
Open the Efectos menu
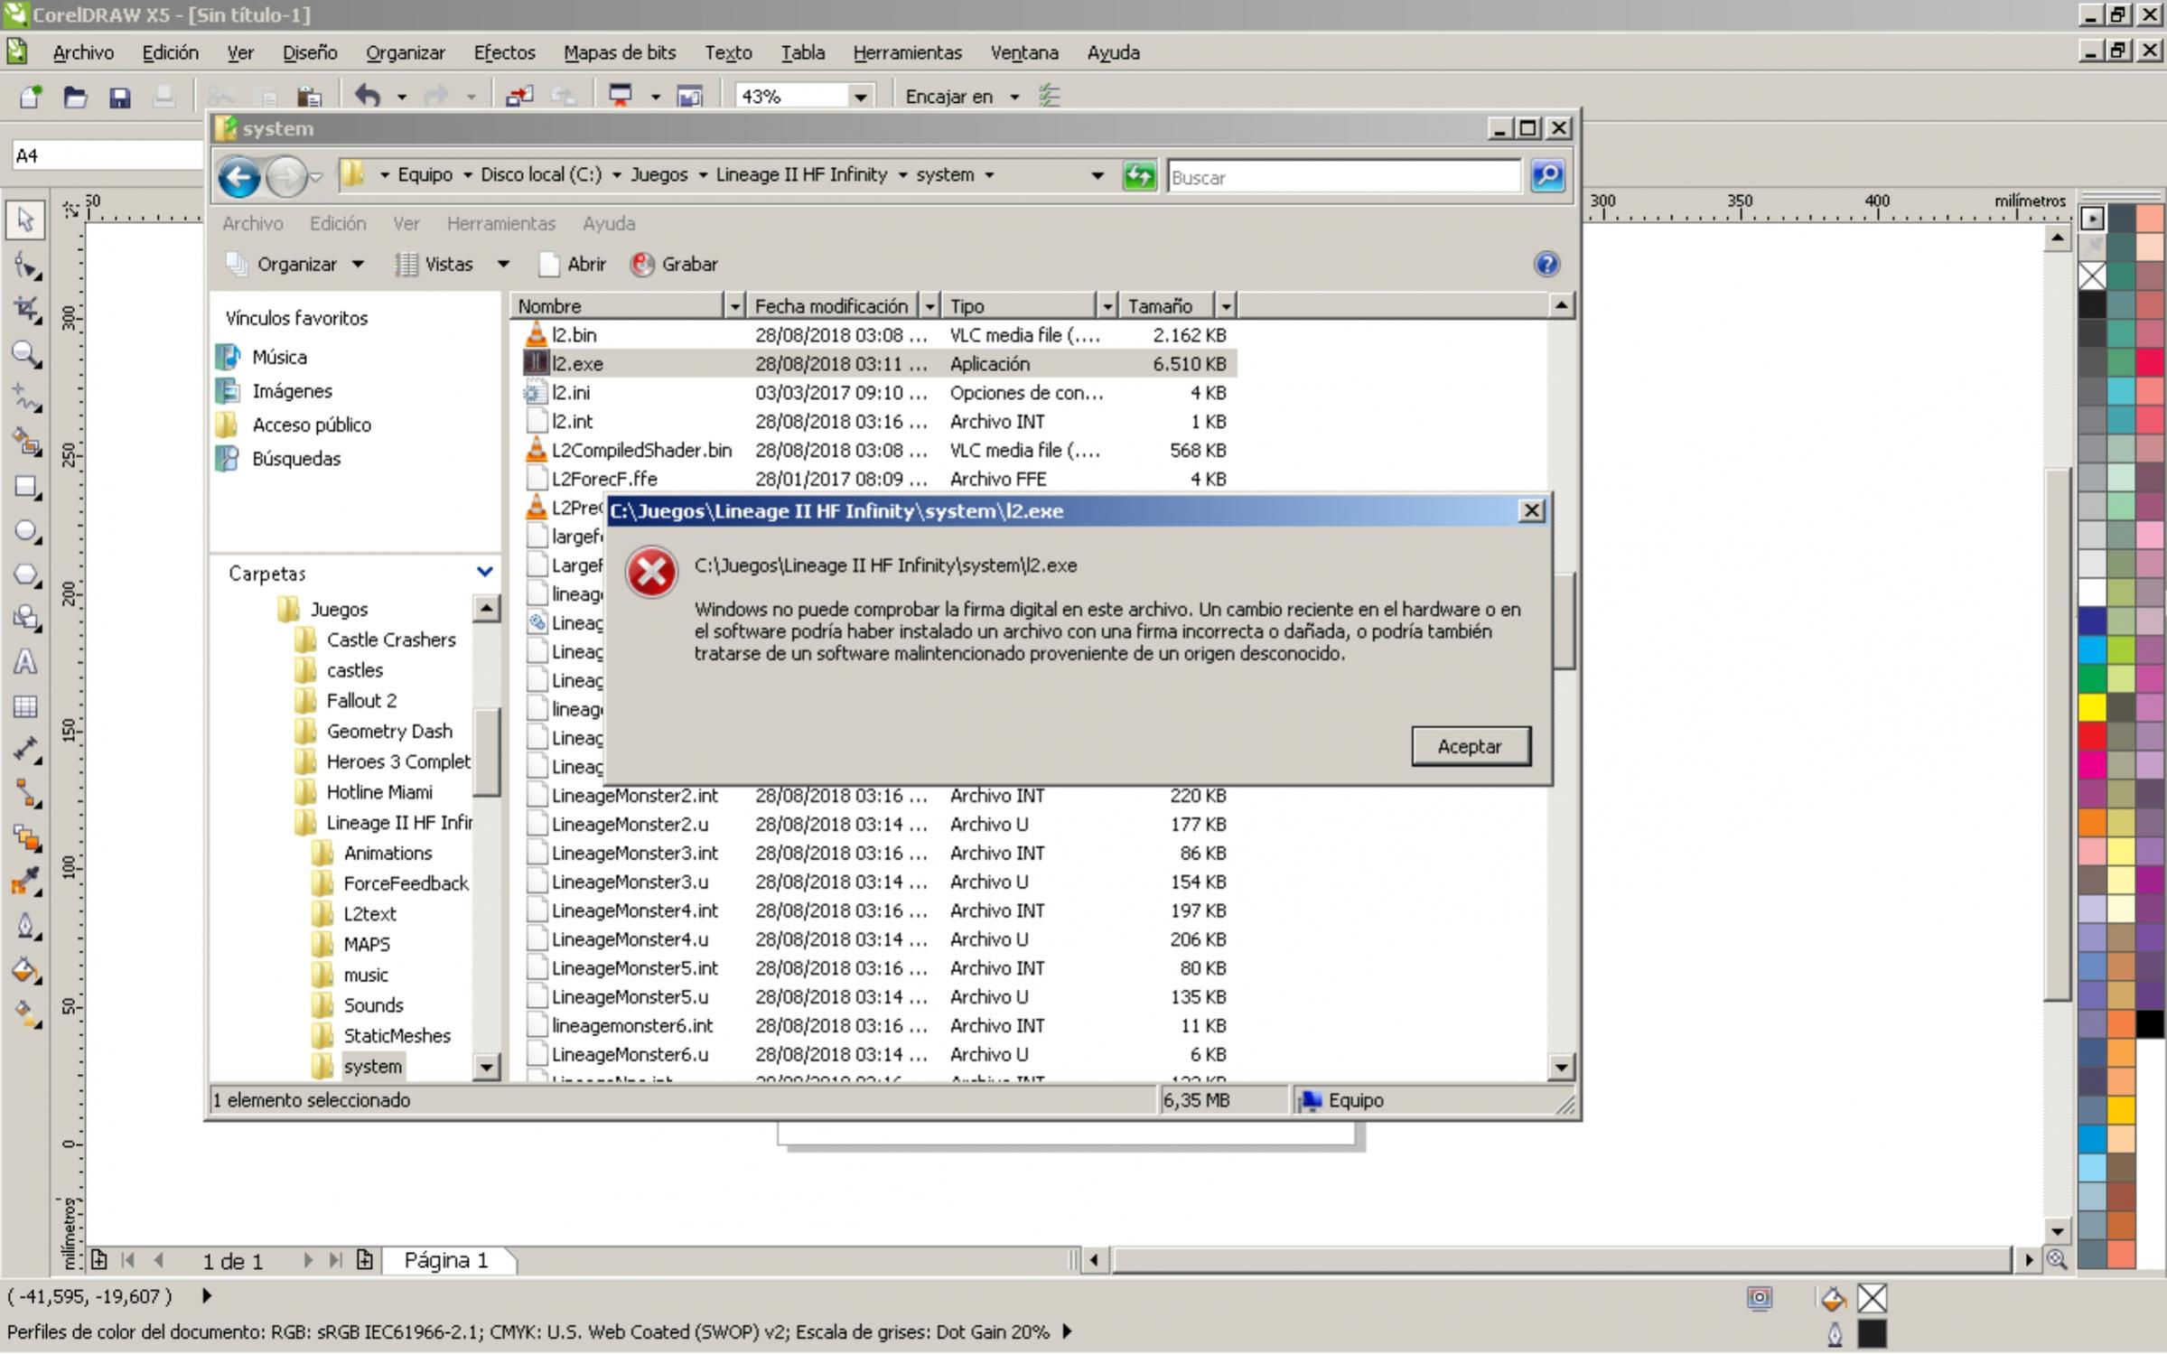[x=504, y=52]
